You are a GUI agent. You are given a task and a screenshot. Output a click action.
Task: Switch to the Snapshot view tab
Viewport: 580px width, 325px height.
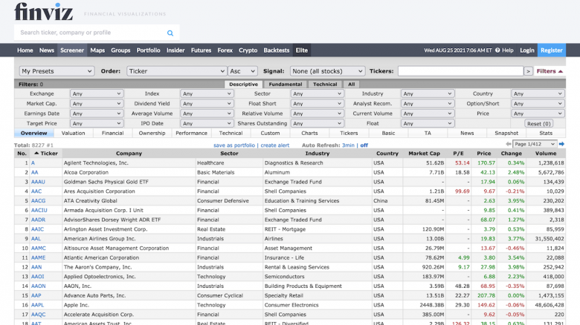506,134
